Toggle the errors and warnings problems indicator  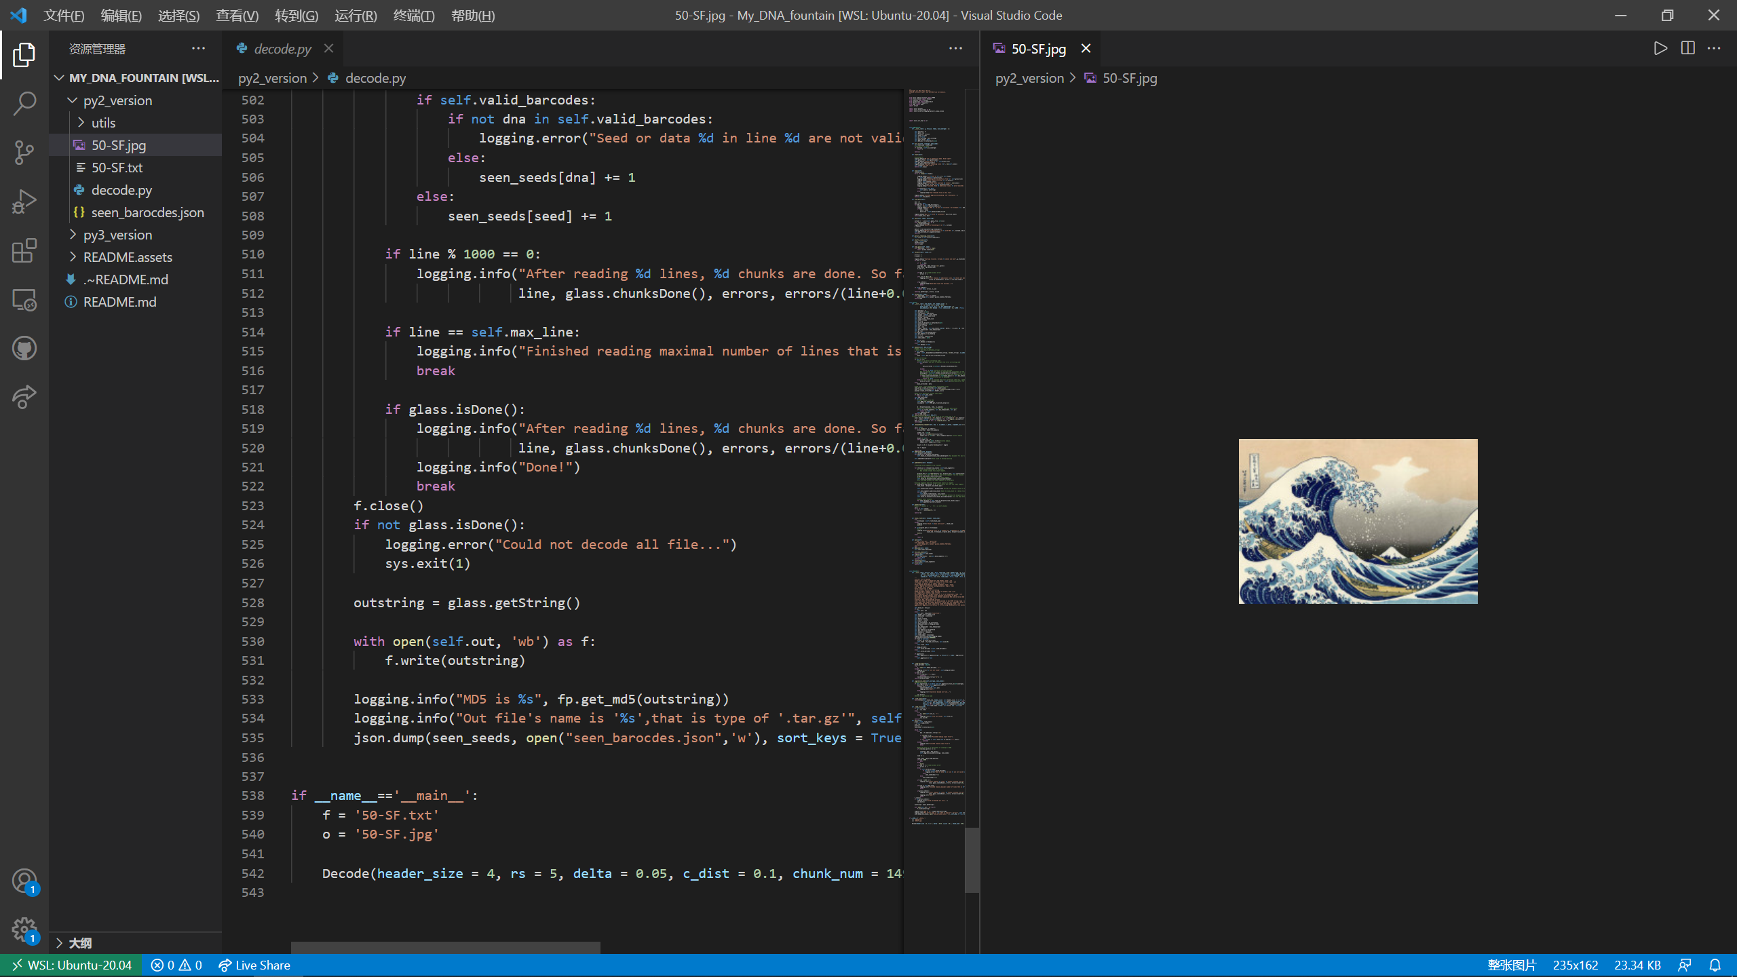click(x=176, y=965)
